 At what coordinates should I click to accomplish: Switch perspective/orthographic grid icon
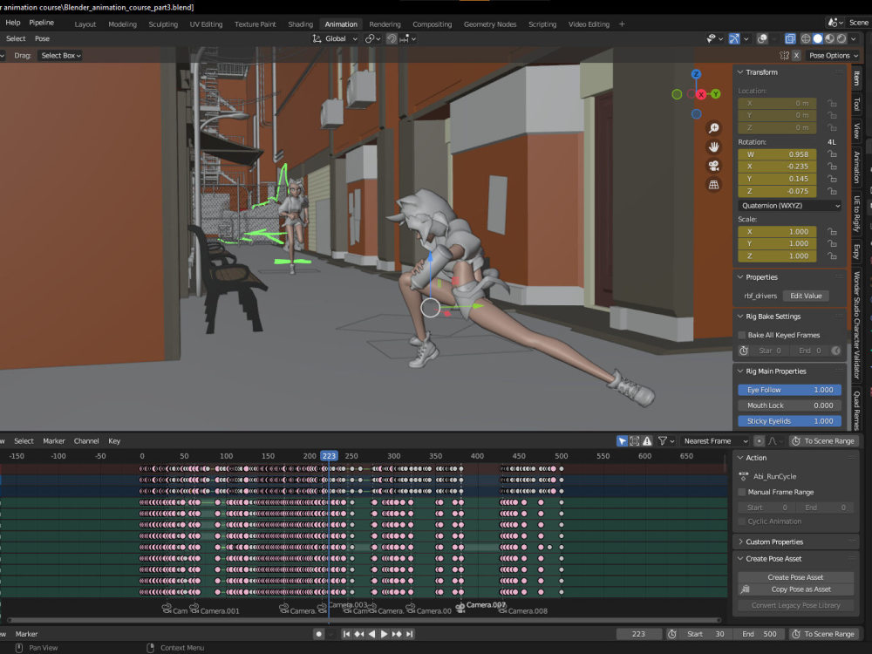(713, 185)
